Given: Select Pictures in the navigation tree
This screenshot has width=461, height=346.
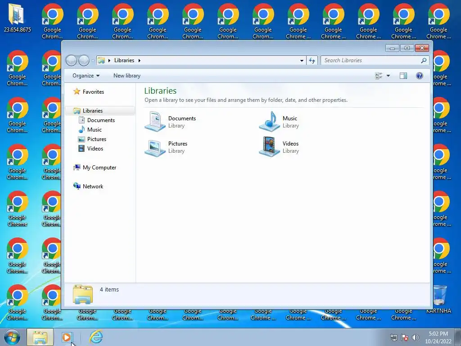Looking at the screenshot, I should (92, 139).
